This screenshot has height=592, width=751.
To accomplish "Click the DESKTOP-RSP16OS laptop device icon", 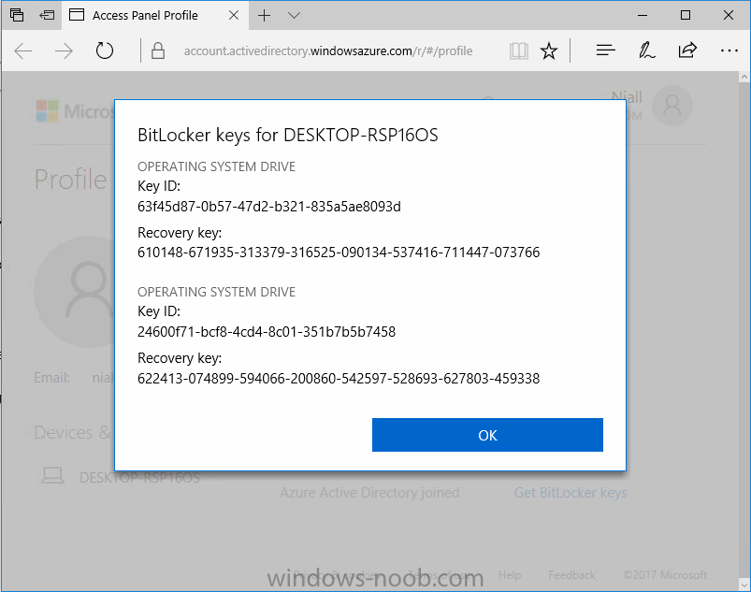I will pos(52,476).
